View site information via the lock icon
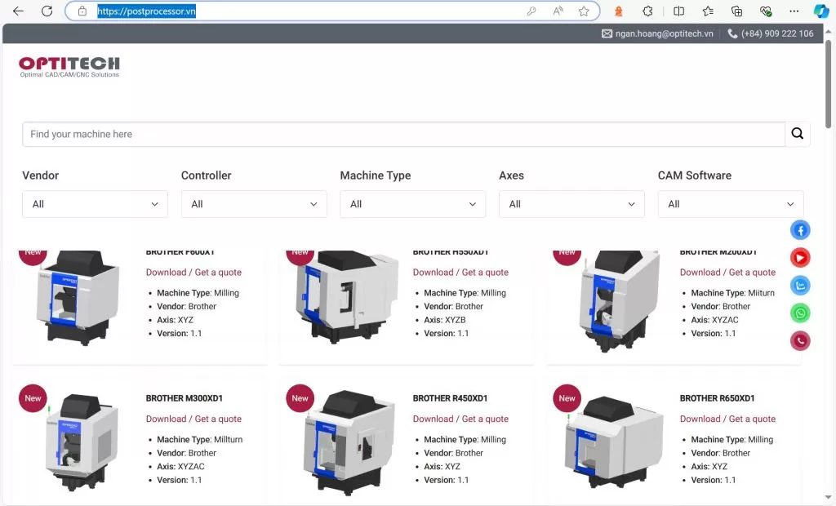Screen dimensions: 836x506 click(82, 11)
